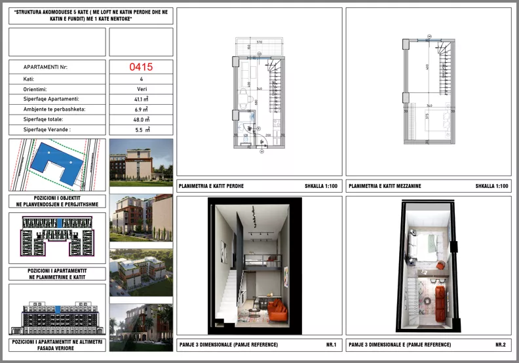Open the 3D top-down loft view
Image resolution: width=519 pixels, height=363 pixels.
click(428, 266)
